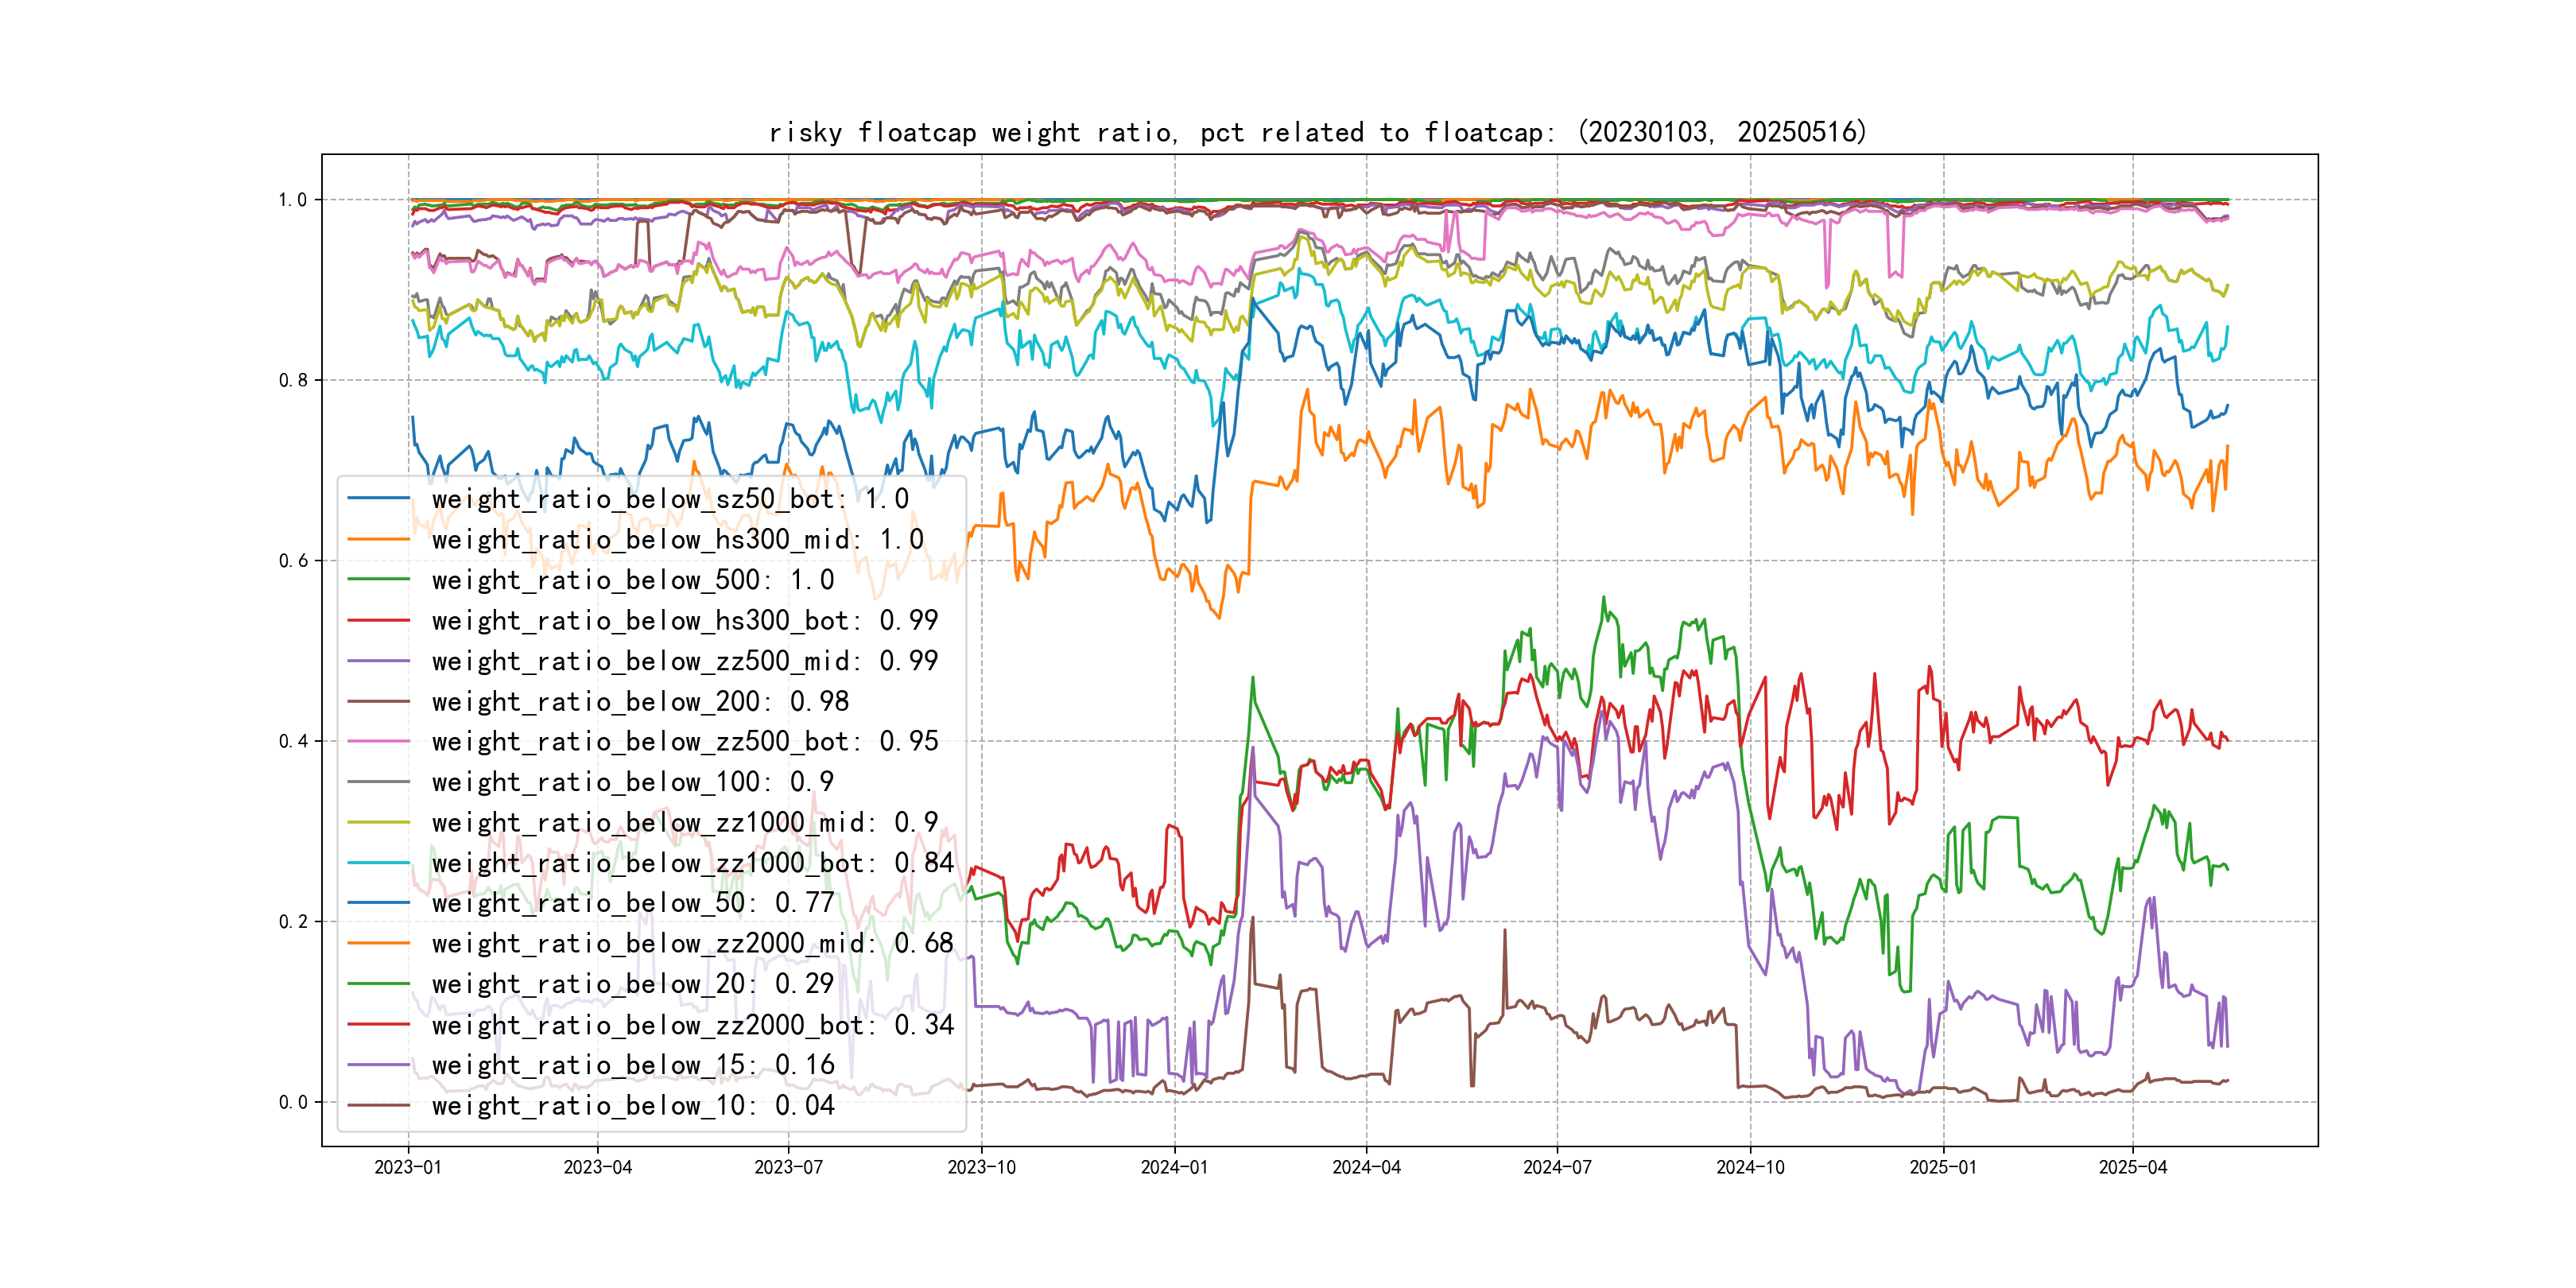Image resolution: width=2576 pixels, height=1288 pixels.
Task: Click cyan swatch for weight_ratio_below_zz1000_bot
Action: [378, 863]
